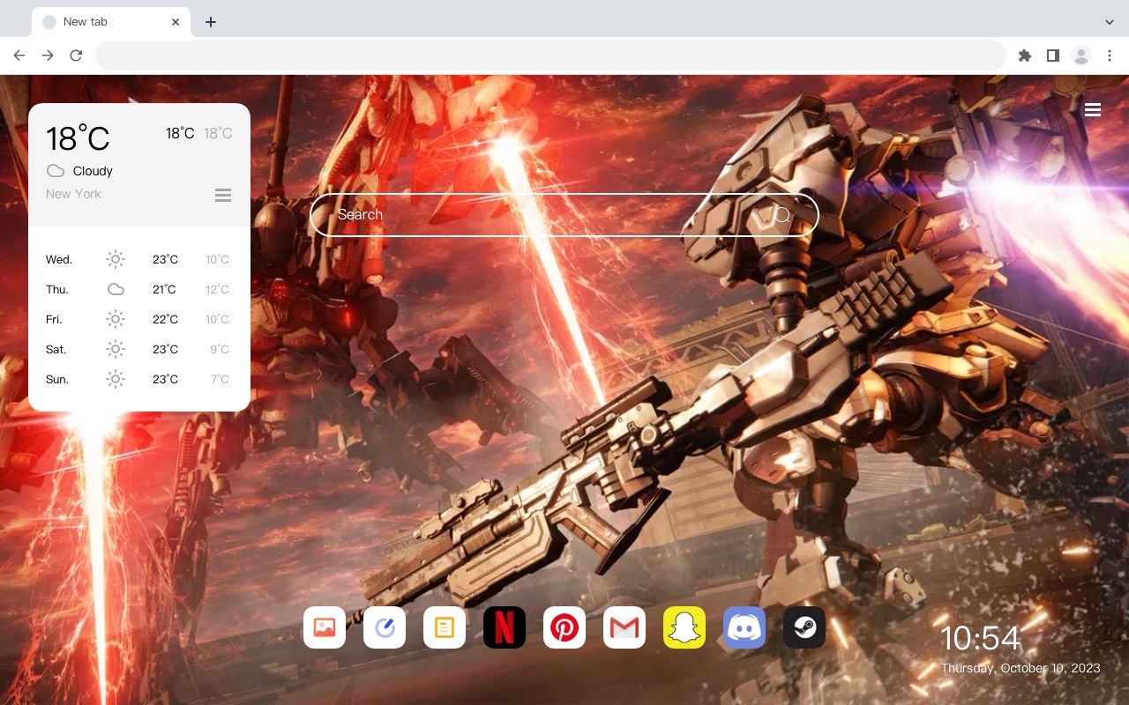Open the page hamburger menu at top right
Screen dimensions: 1129x705
tap(1093, 110)
